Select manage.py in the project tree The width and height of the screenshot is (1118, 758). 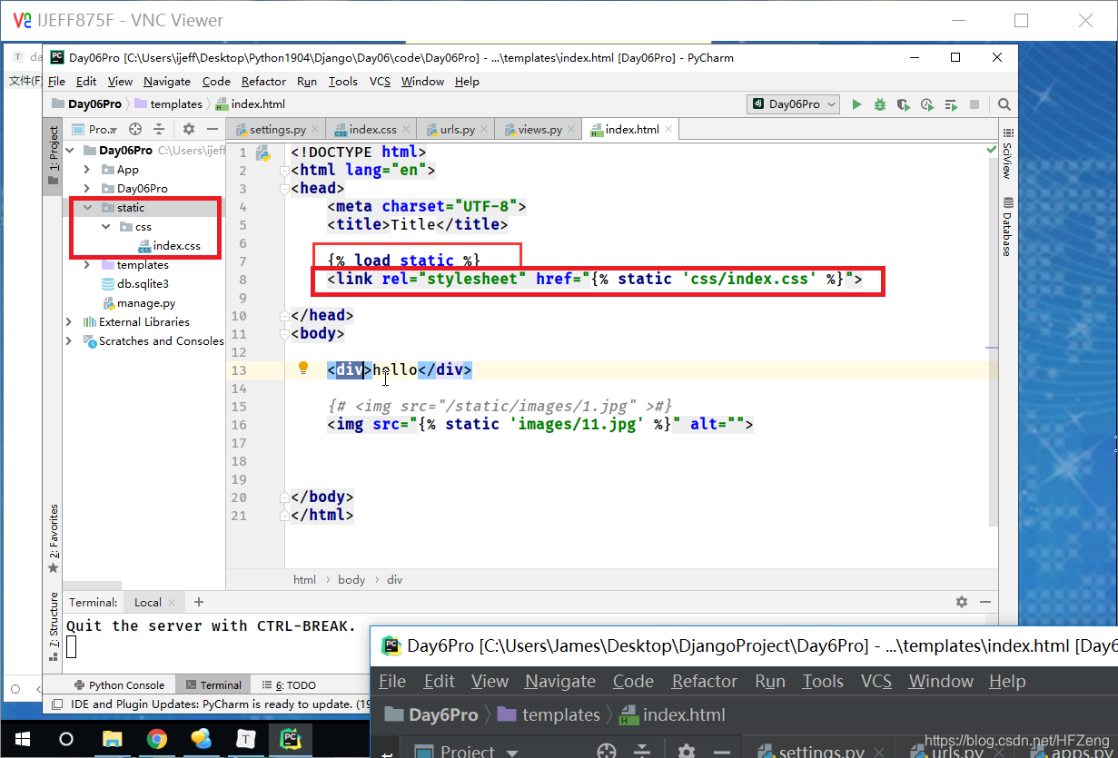[x=138, y=303]
